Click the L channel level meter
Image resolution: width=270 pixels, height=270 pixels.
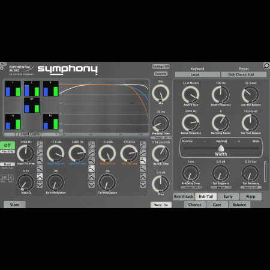point(13,89)
